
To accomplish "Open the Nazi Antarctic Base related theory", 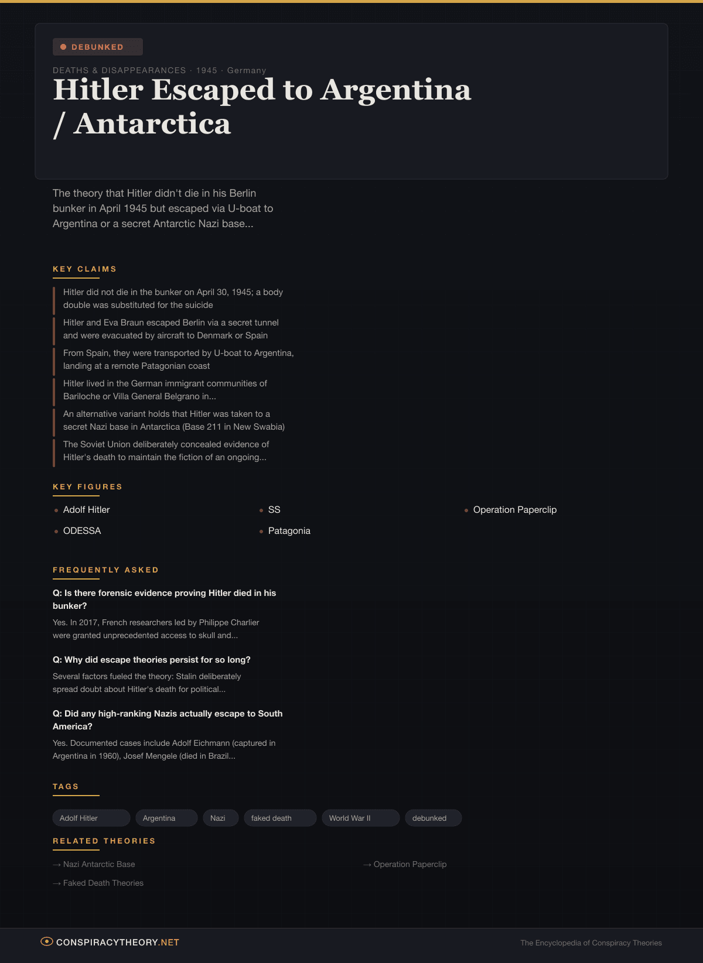I will point(99,864).
